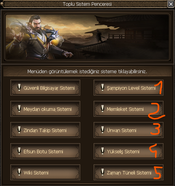Click exclamation icon beside Güvenli Bilgisayar Sistemi
Screen dimensions: 175x186
pos(19,87)
